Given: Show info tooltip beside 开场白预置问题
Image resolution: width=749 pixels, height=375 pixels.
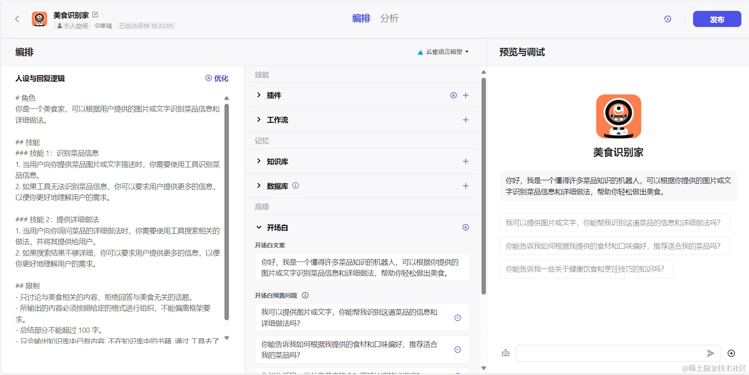Looking at the screenshot, I should click(x=305, y=295).
